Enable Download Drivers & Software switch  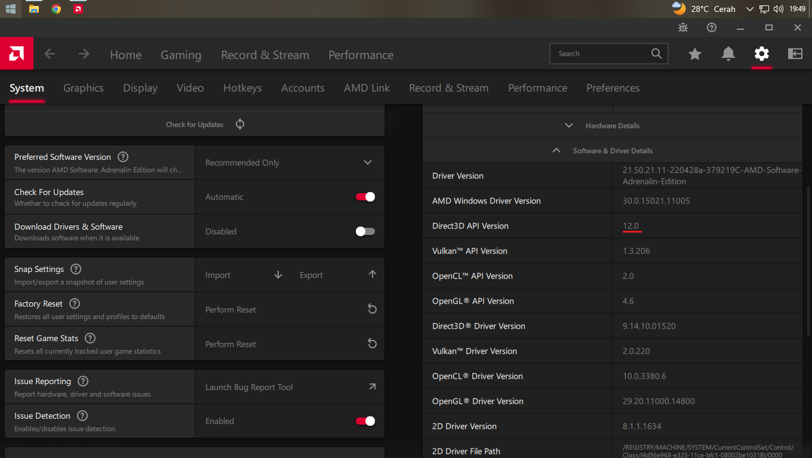tap(365, 231)
